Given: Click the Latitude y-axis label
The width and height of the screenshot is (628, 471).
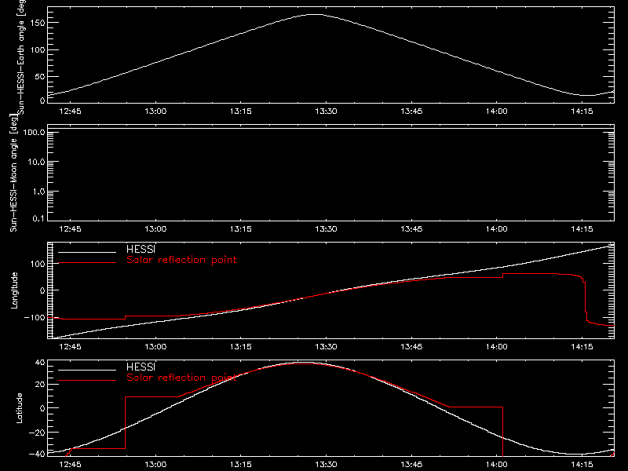Looking at the screenshot, I should (x=19, y=408).
